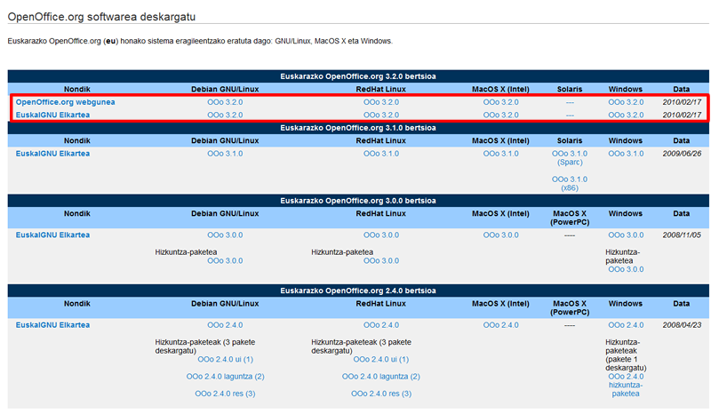Click the 2009/06/26 date cell
The height and width of the screenshot is (414, 711).
pos(682,154)
